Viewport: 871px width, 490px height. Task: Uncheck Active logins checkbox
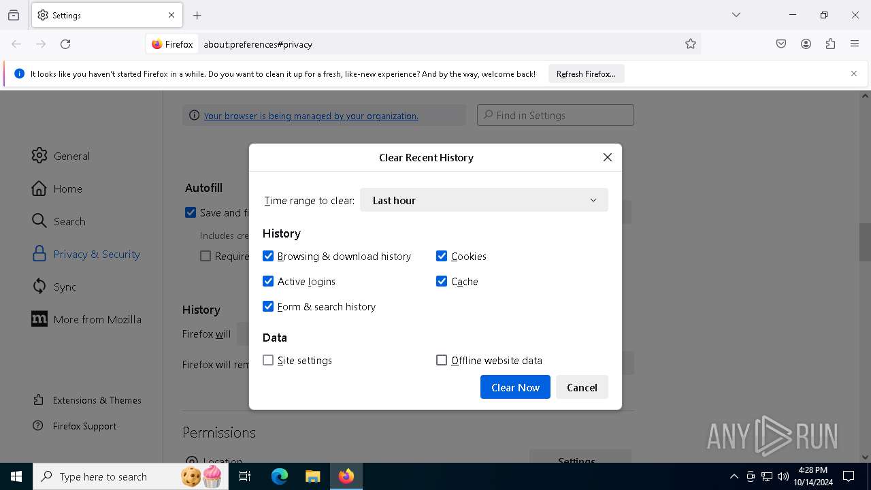pos(268,281)
